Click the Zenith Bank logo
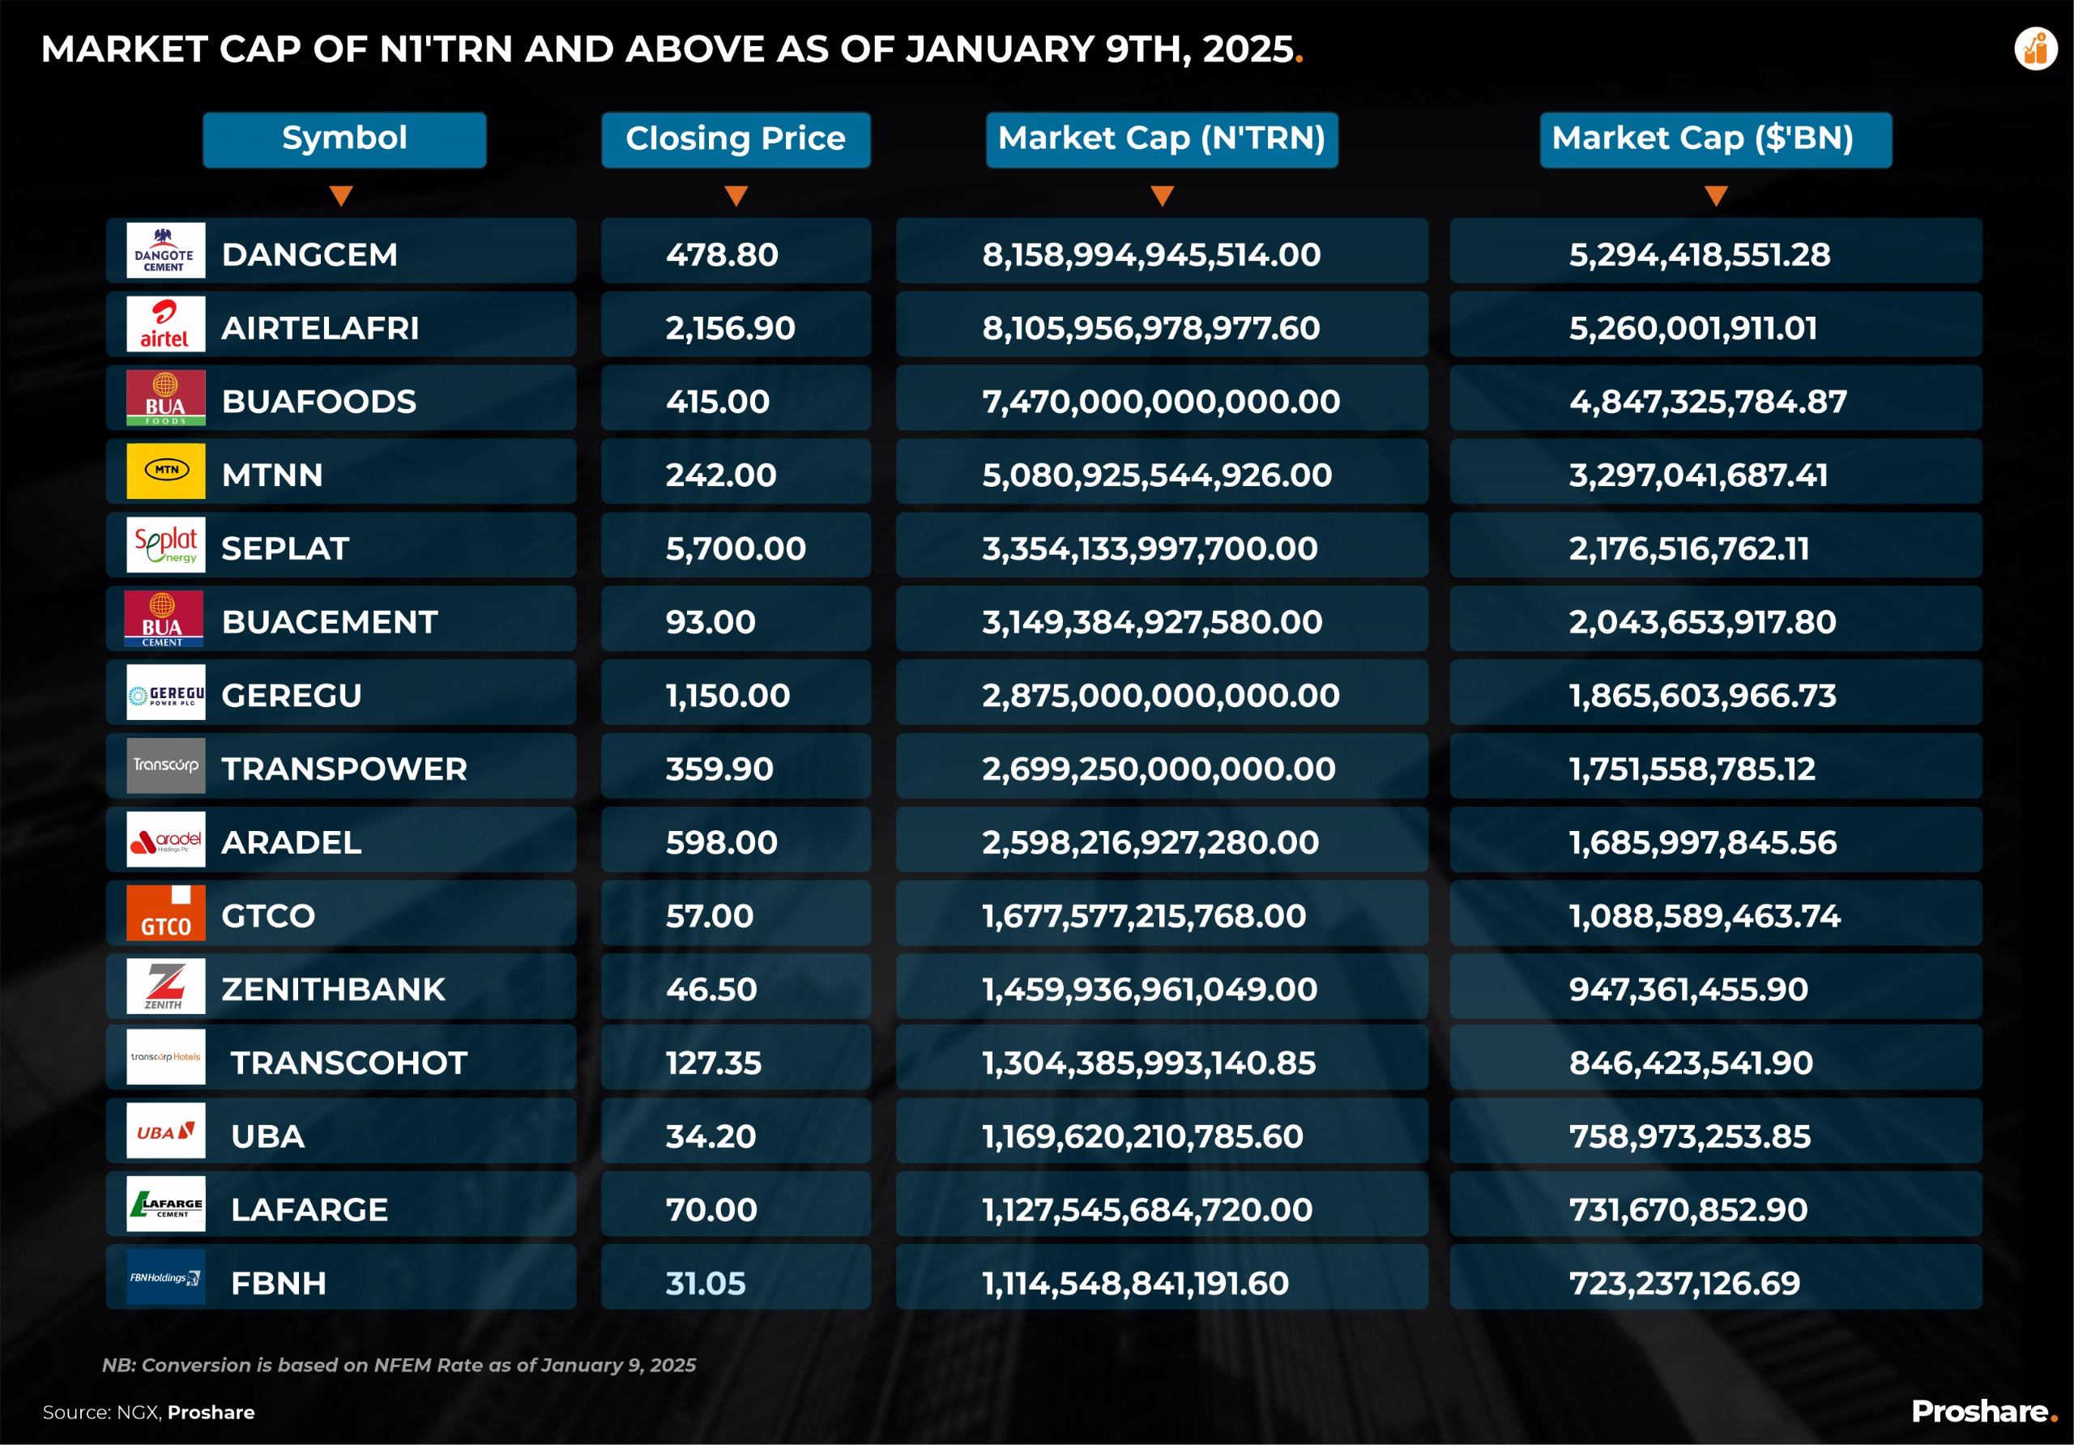Image resolution: width=2074 pixels, height=1445 pixels. (165, 987)
